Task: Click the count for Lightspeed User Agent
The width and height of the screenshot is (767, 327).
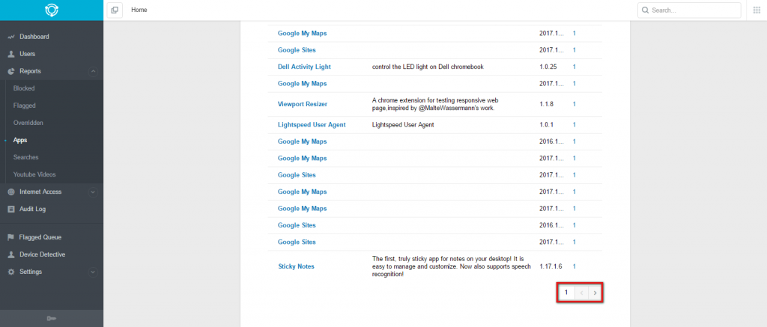Action: tap(575, 125)
